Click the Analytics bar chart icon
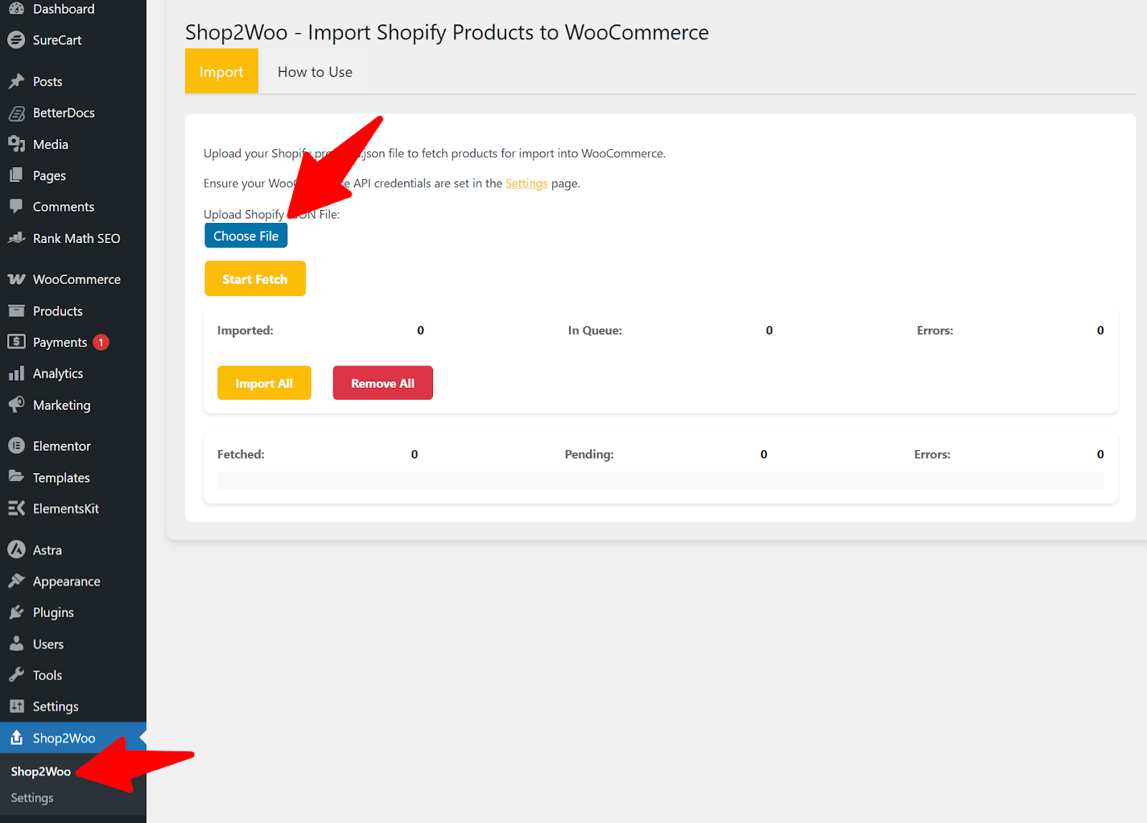 16,374
